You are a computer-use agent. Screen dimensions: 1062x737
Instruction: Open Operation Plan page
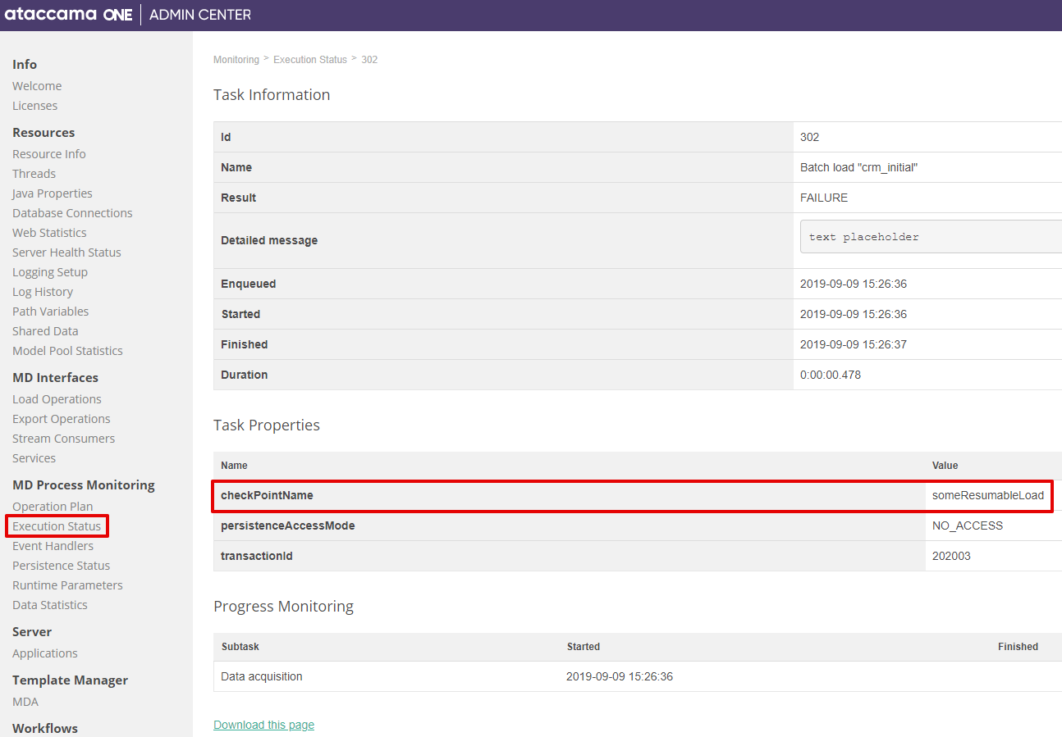[x=53, y=507]
